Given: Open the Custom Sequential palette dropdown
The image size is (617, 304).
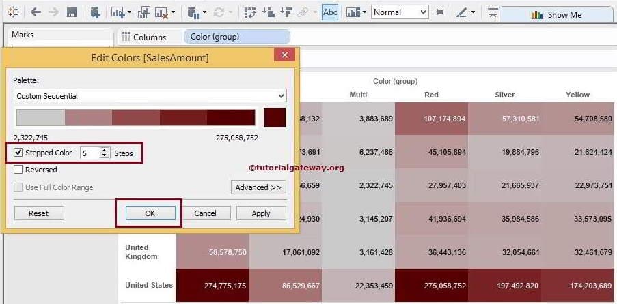Looking at the screenshot, I should (150, 96).
